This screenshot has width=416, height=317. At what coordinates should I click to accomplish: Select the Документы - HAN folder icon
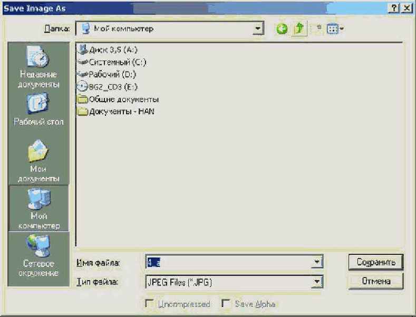click(x=82, y=112)
